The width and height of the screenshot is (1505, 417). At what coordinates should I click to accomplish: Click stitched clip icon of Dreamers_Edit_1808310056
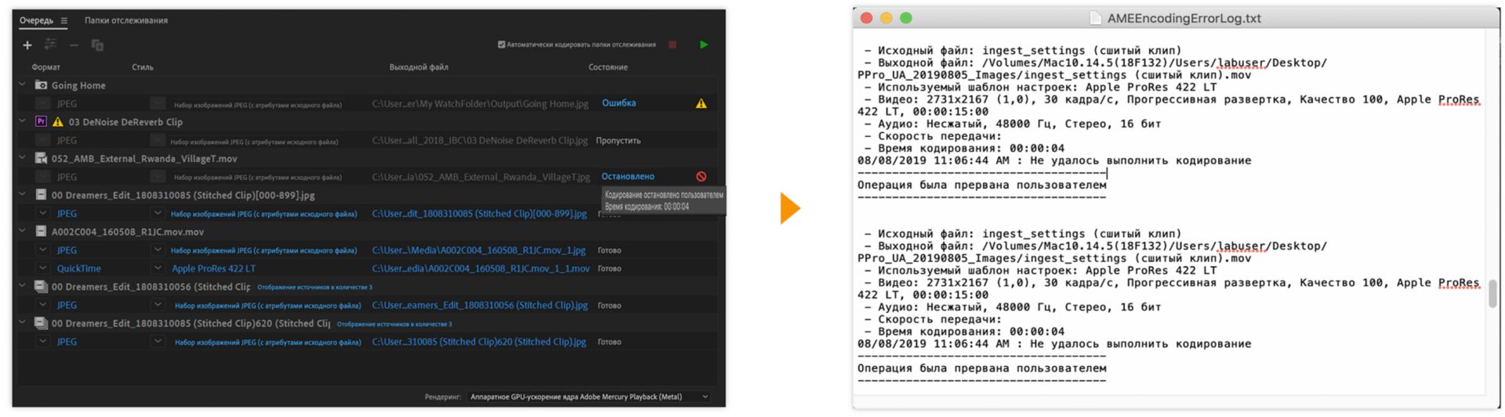tap(42, 286)
